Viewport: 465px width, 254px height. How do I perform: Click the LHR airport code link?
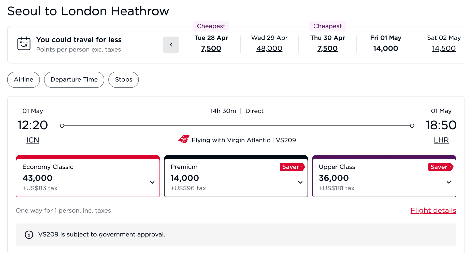point(441,140)
